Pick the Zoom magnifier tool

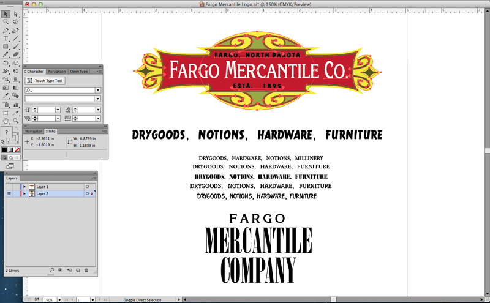tap(16, 121)
